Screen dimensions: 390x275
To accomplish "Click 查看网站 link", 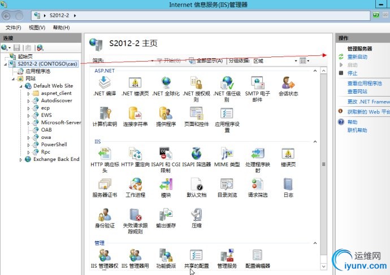I will pyautogui.click(x=357, y=91).
